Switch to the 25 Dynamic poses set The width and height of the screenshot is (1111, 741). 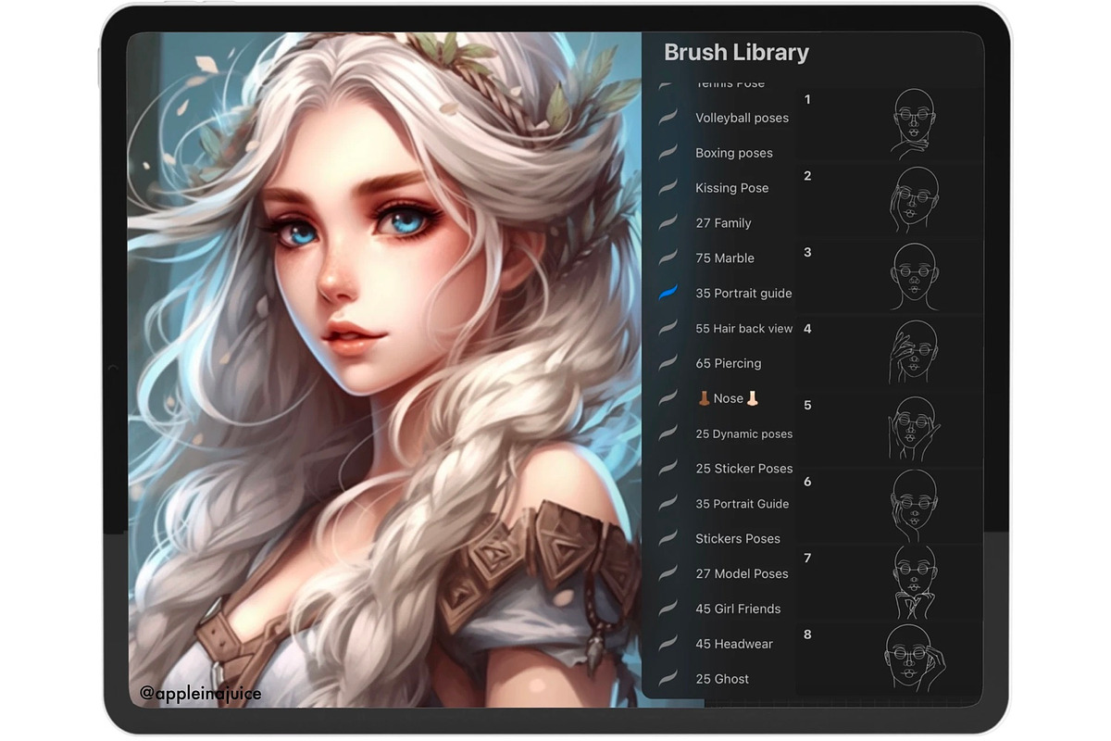(x=743, y=433)
